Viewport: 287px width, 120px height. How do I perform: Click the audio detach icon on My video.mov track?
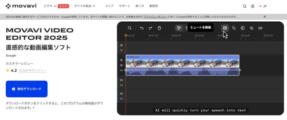coord(121,70)
